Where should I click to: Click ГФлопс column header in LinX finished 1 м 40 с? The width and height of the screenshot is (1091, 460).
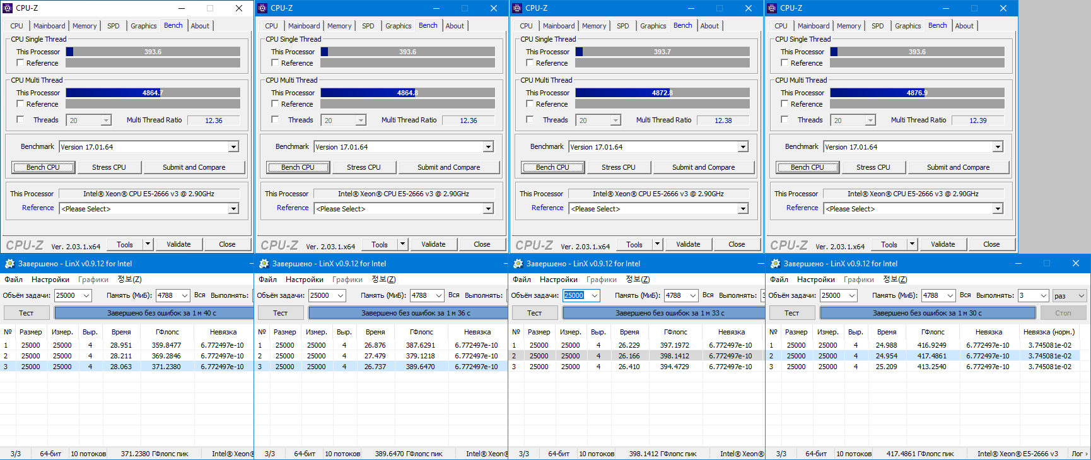click(167, 332)
